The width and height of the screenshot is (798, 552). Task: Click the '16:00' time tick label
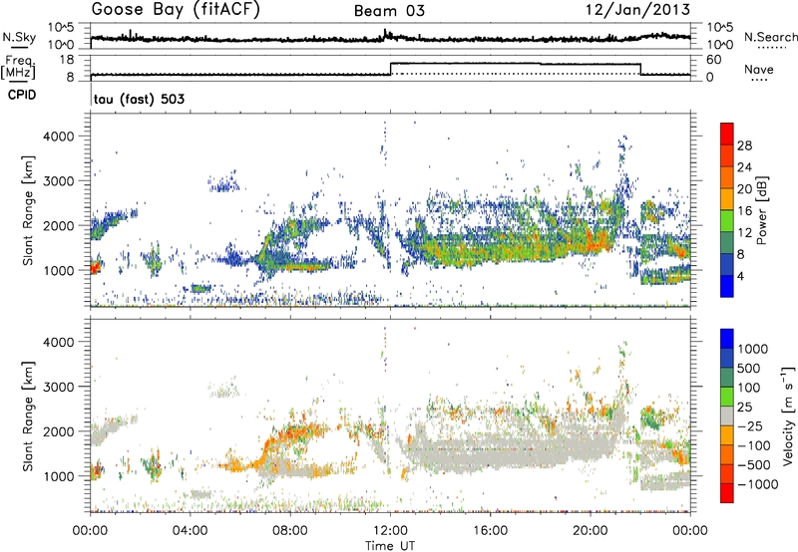(490, 531)
